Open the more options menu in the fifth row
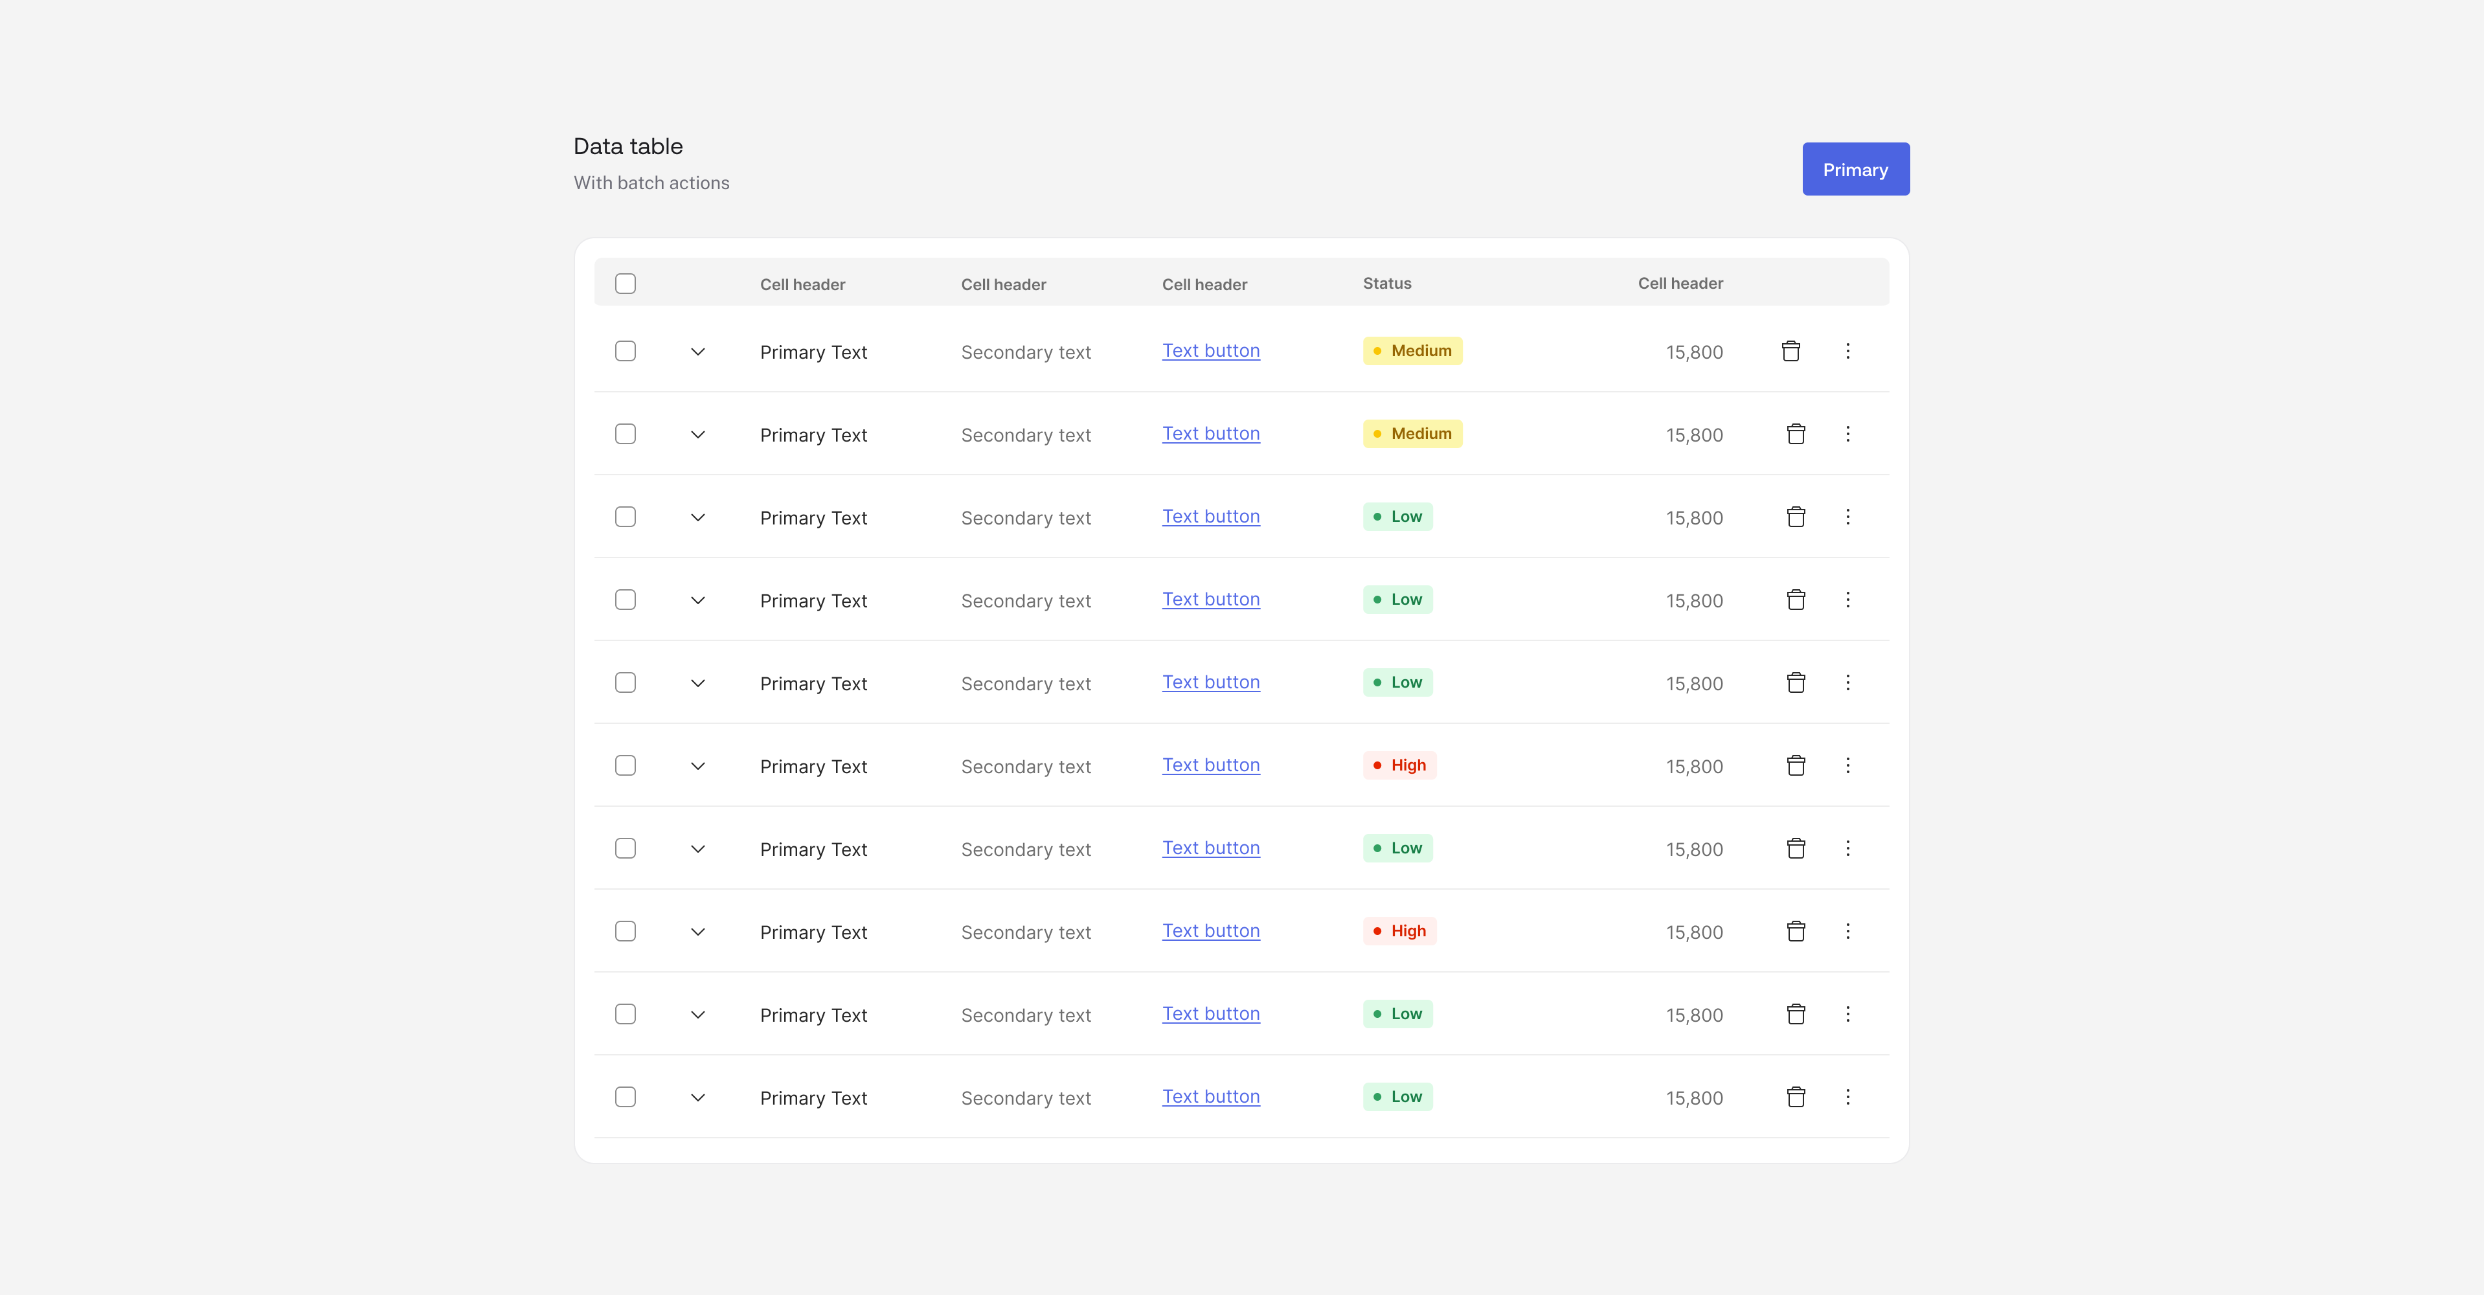The width and height of the screenshot is (2484, 1295). click(x=1847, y=682)
